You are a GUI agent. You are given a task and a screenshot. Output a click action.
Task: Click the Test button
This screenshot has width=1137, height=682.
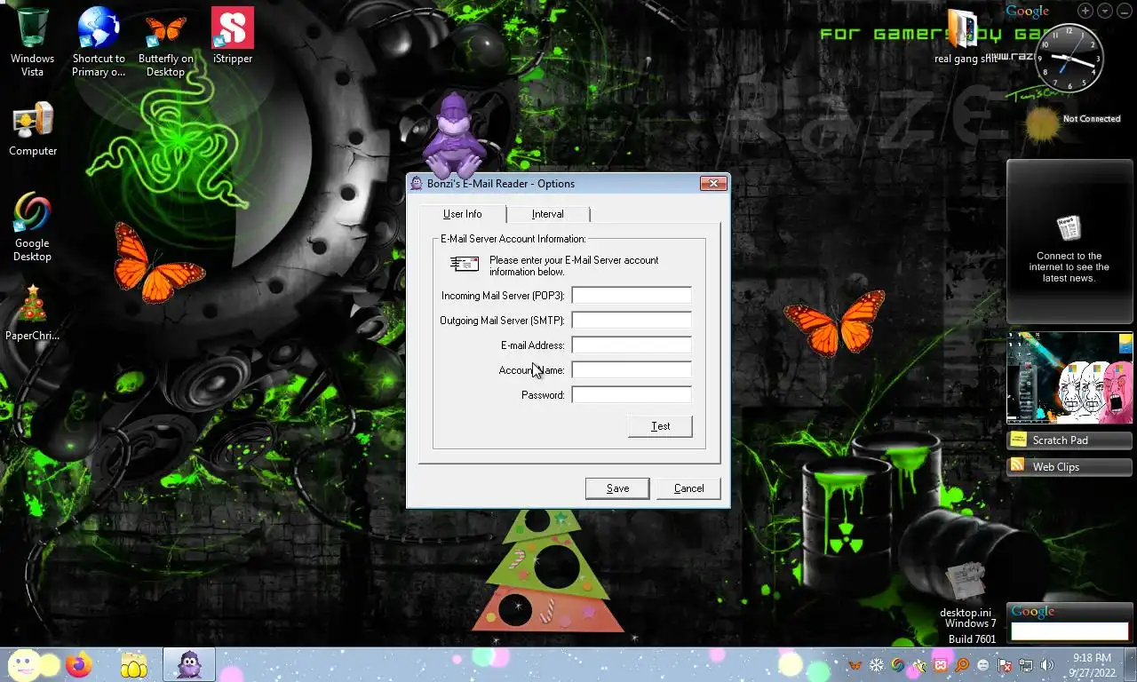tap(660, 426)
